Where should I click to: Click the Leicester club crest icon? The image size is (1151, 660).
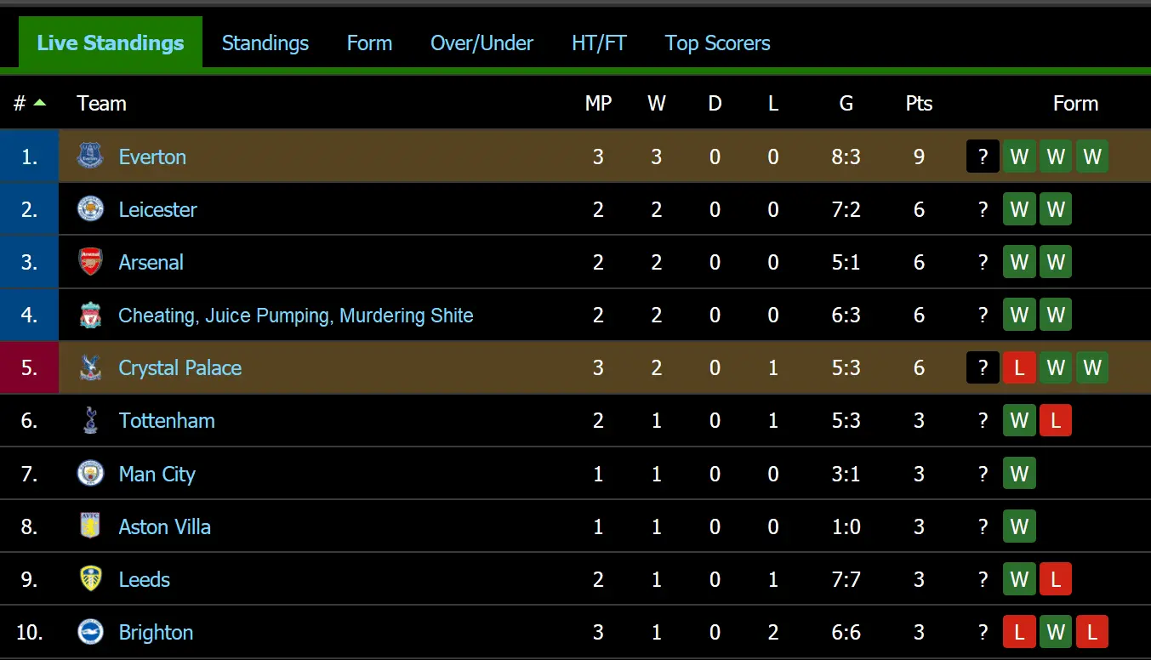tap(90, 209)
